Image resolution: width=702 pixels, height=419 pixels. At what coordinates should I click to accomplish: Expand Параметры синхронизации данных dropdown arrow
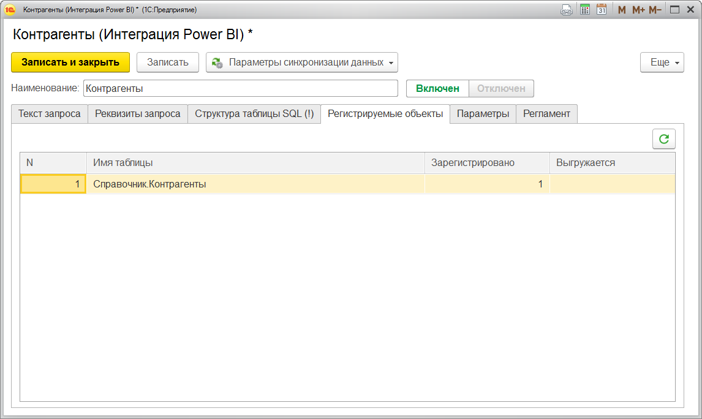point(391,62)
